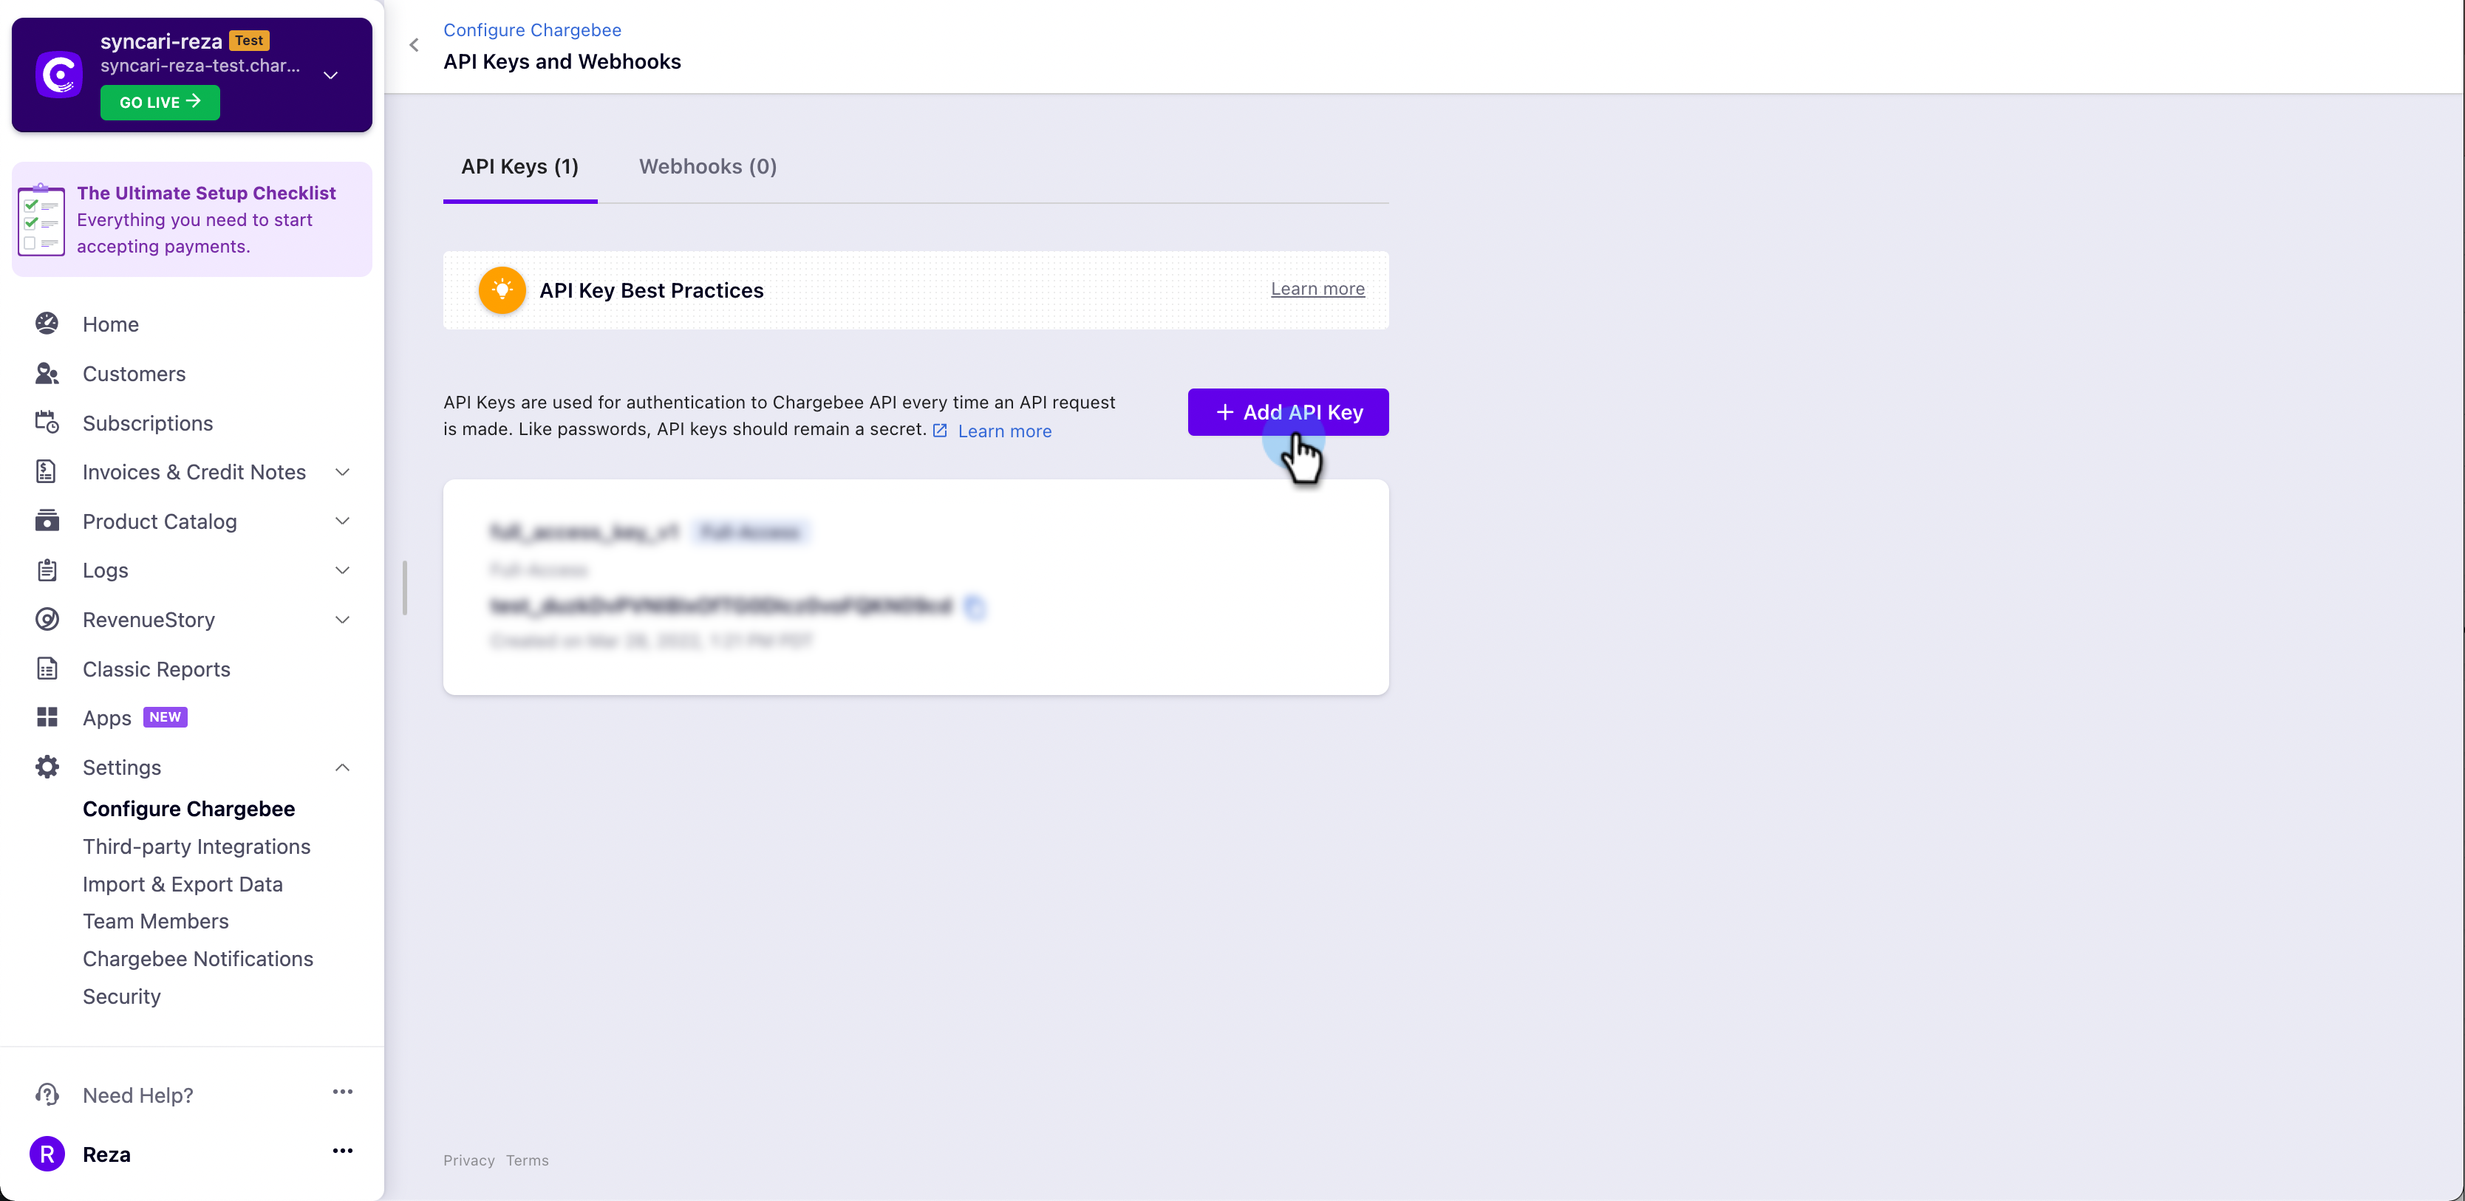This screenshot has height=1201, width=2465.
Task: Click the Add API Key button
Action: pos(1288,412)
